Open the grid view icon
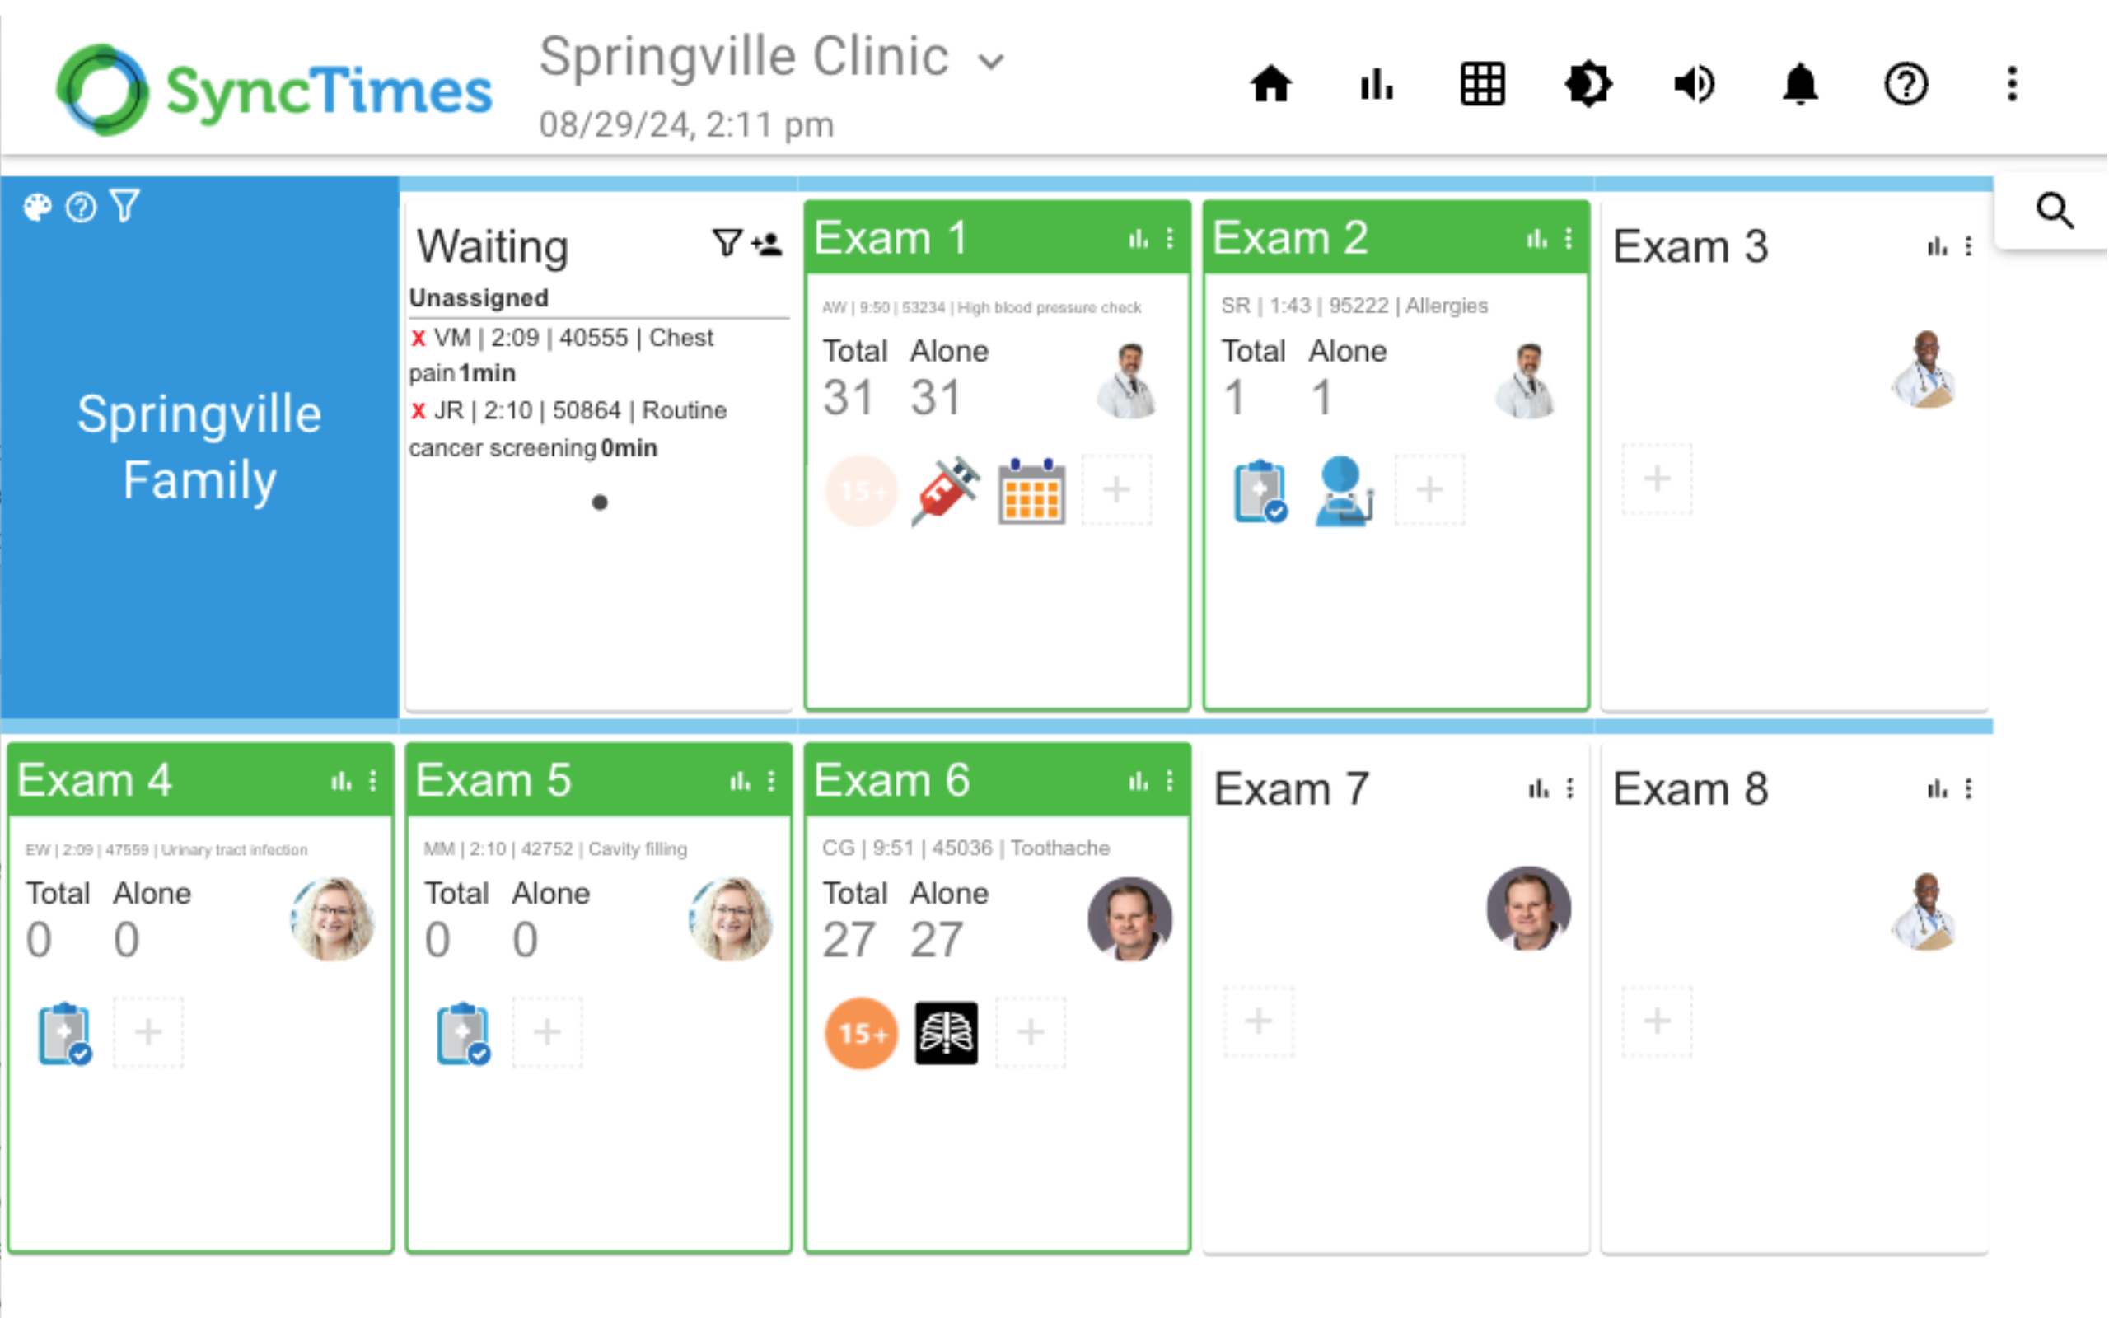This screenshot has height=1318, width=2109. click(1482, 86)
